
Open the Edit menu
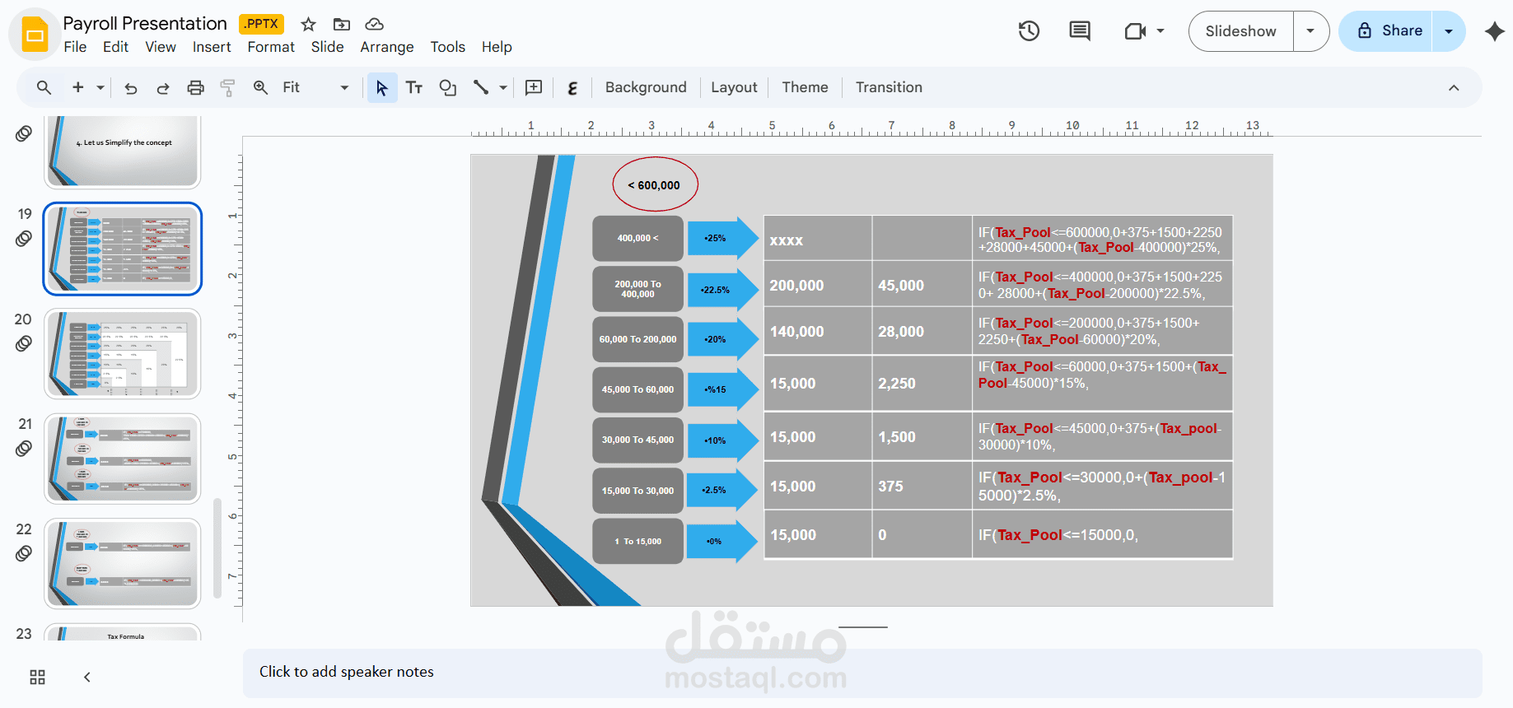(115, 47)
